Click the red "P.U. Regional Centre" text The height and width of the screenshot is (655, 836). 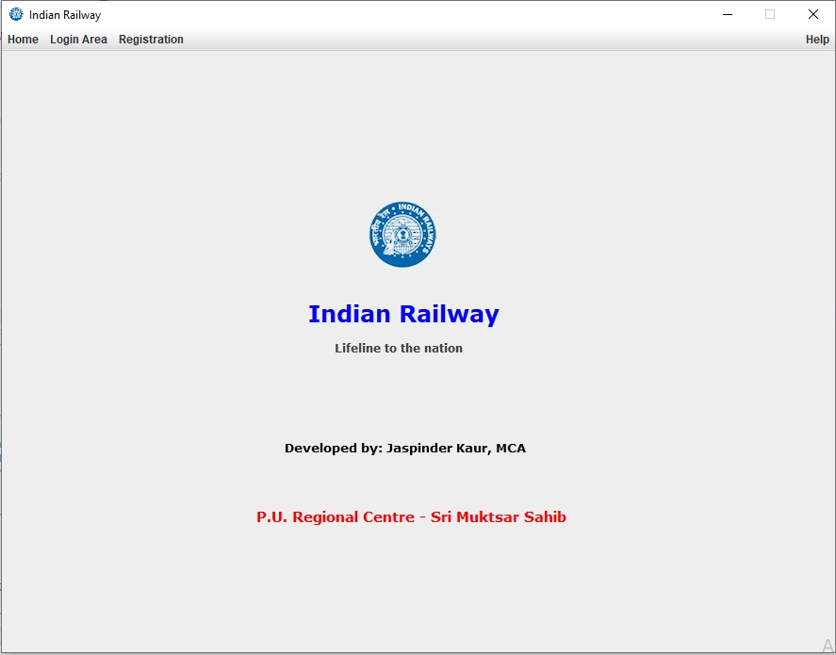[x=335, y=516]
